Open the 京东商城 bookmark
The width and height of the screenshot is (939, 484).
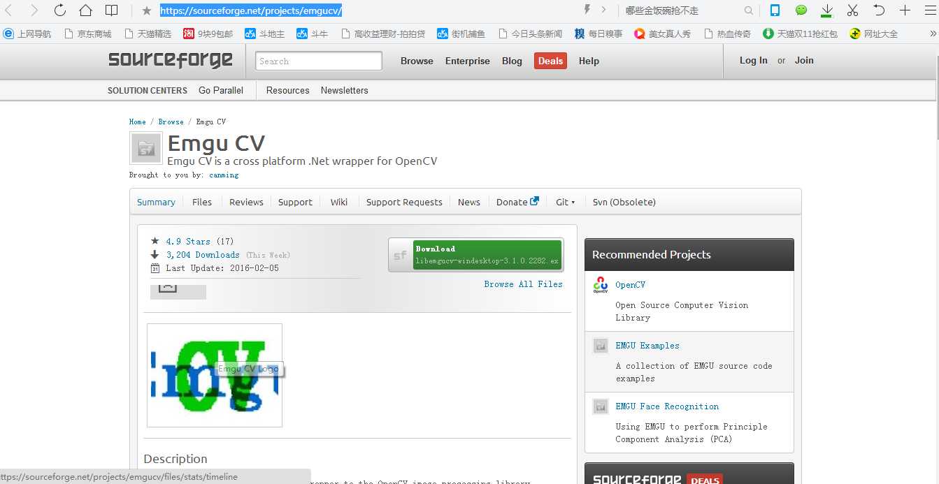87,34
